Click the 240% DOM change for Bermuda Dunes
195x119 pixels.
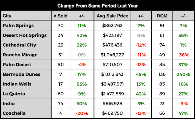point(183,74)
